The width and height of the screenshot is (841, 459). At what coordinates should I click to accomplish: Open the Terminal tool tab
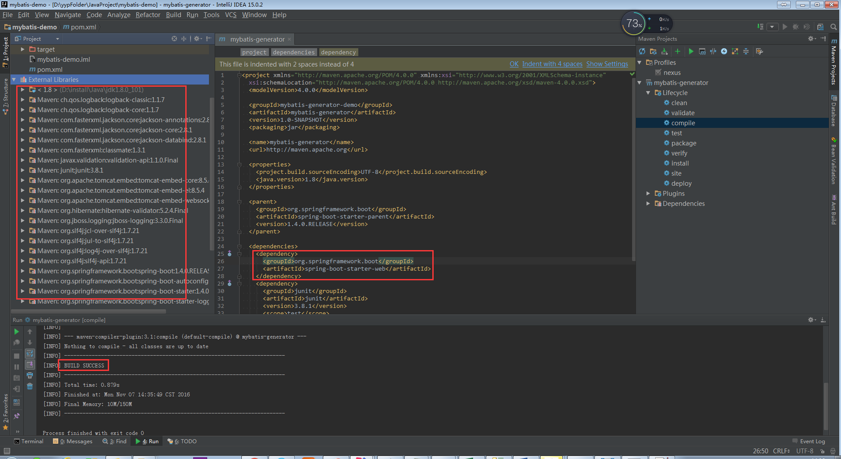click(x=29, y=441)
